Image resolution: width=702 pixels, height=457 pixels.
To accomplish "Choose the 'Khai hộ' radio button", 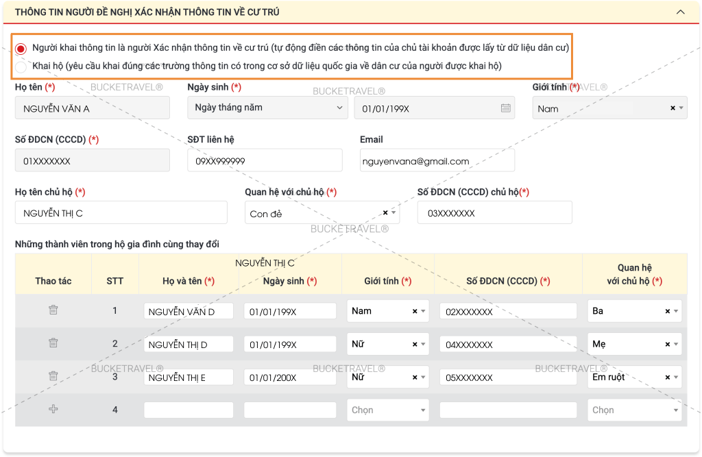I will click(x=21, y=66).
